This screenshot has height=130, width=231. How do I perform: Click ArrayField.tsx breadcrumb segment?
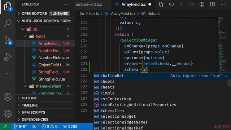[123, 14]
